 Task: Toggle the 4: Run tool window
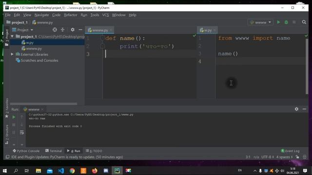(74, 151)
